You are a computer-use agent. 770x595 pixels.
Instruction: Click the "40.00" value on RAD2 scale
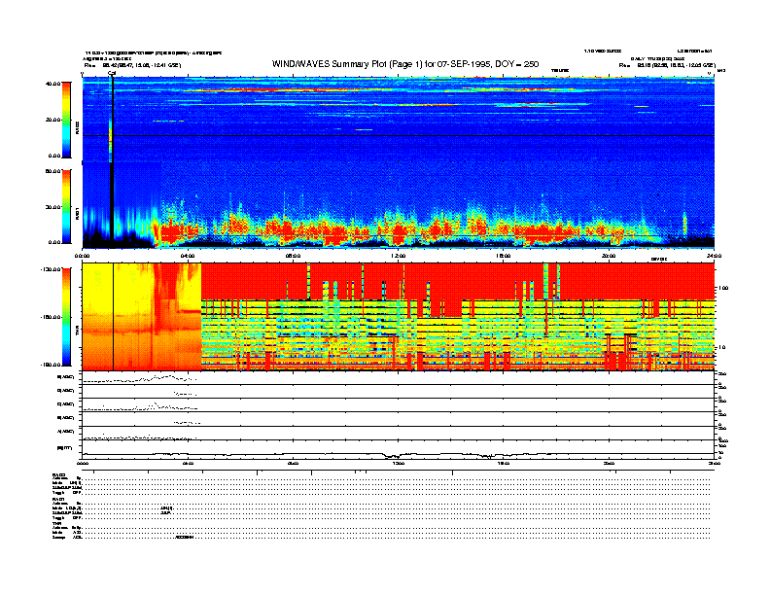pos(52,84)
